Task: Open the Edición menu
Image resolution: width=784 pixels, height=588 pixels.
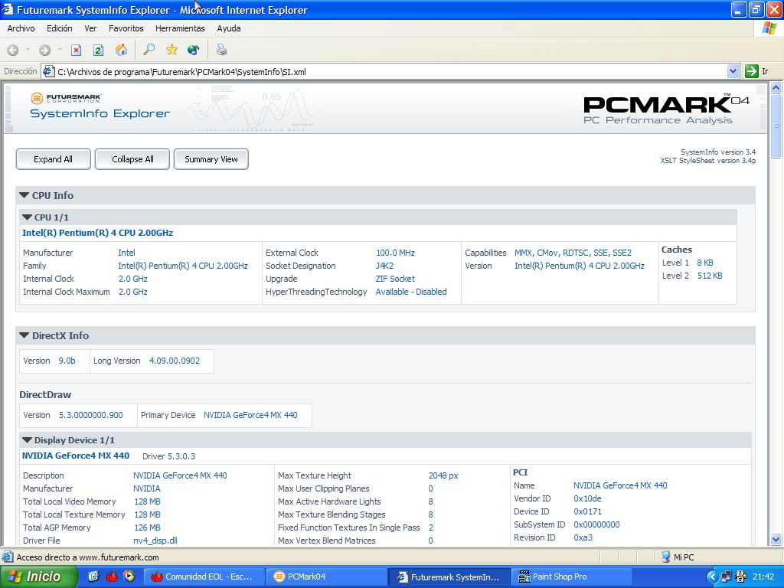Action: (60, 28)
